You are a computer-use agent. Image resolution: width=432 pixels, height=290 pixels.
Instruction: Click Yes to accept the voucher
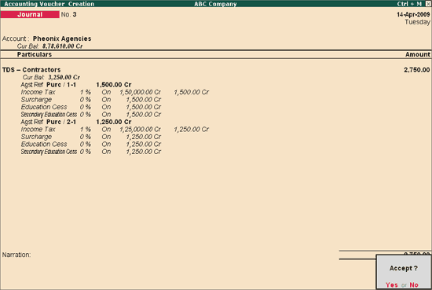(391, 284)
